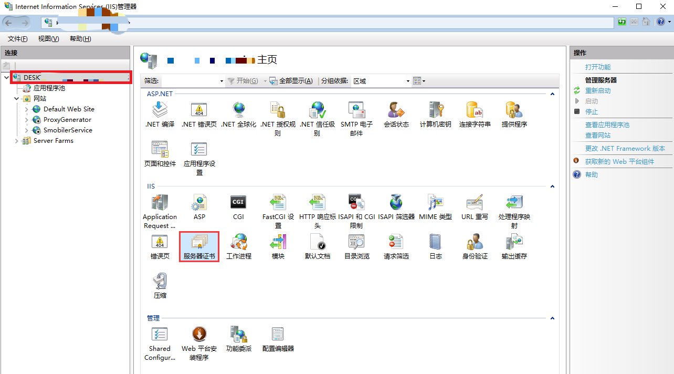The height and width of the screenshot is (374, 674).
Task: Select 应用程序池 in connections tree
Action: pos(49,88)
